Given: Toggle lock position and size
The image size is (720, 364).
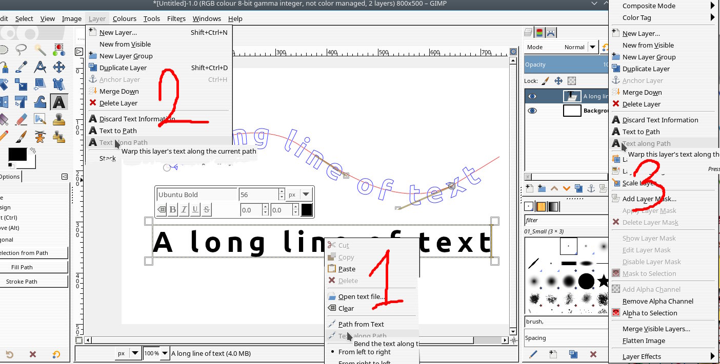Looking at the screenshot, I should point(558,81).
